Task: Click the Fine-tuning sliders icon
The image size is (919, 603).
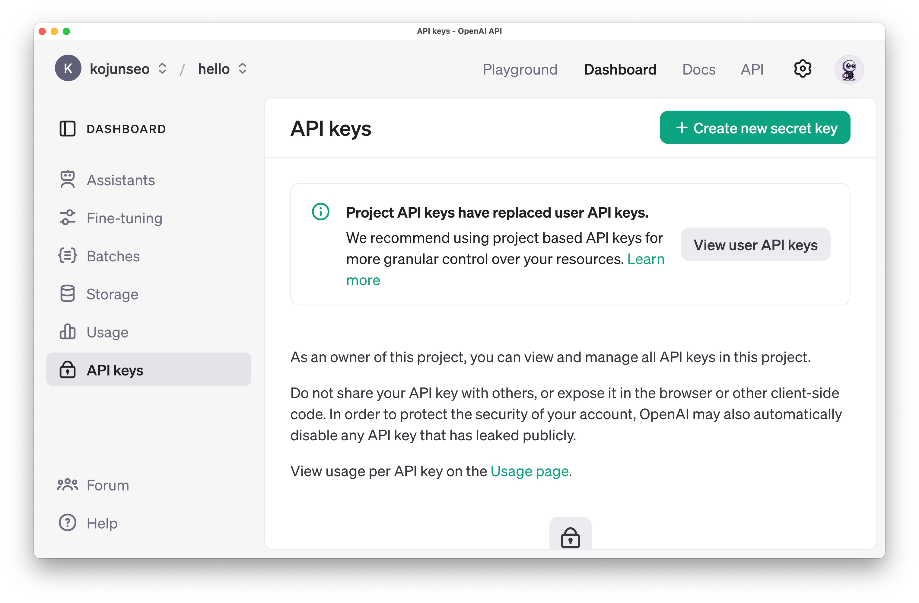Action: [67, 218]
